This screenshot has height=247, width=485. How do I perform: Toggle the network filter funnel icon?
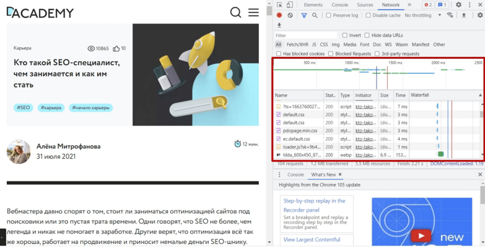tap(304, 15)
